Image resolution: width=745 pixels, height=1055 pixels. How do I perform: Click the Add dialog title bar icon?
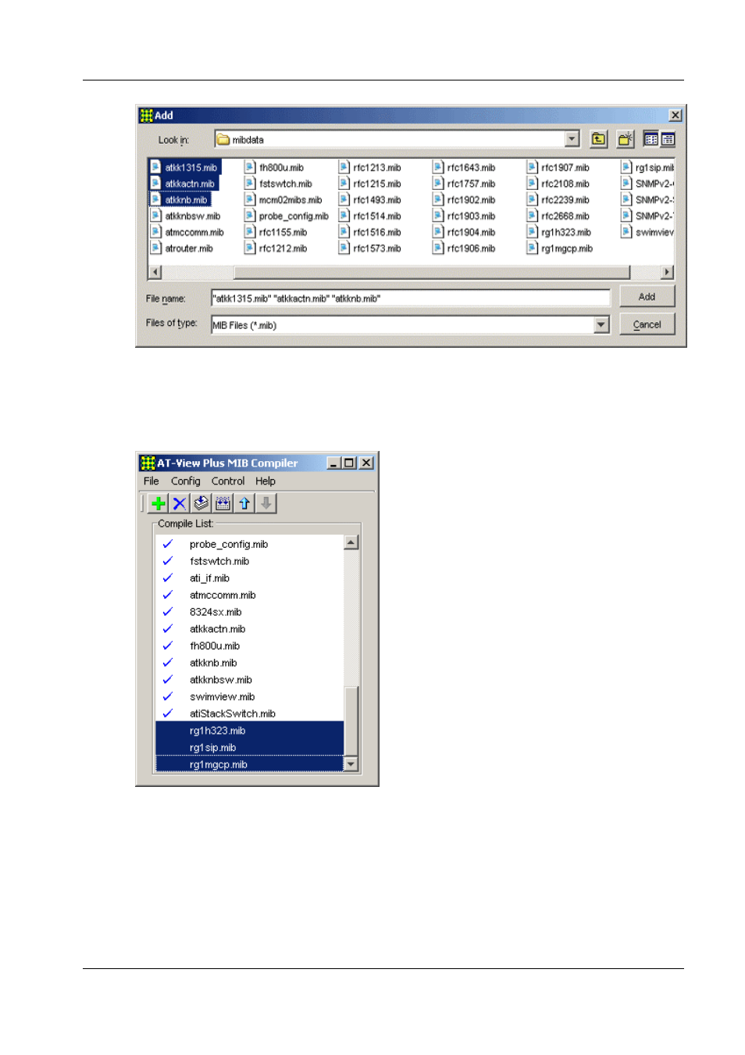(x=147, y=115)
